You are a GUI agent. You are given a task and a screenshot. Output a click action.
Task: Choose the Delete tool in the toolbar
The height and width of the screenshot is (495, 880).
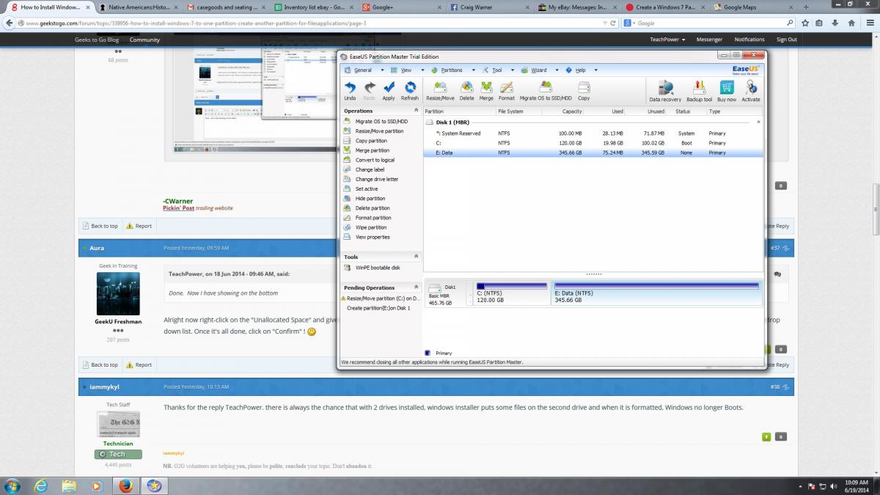(466, 91)
